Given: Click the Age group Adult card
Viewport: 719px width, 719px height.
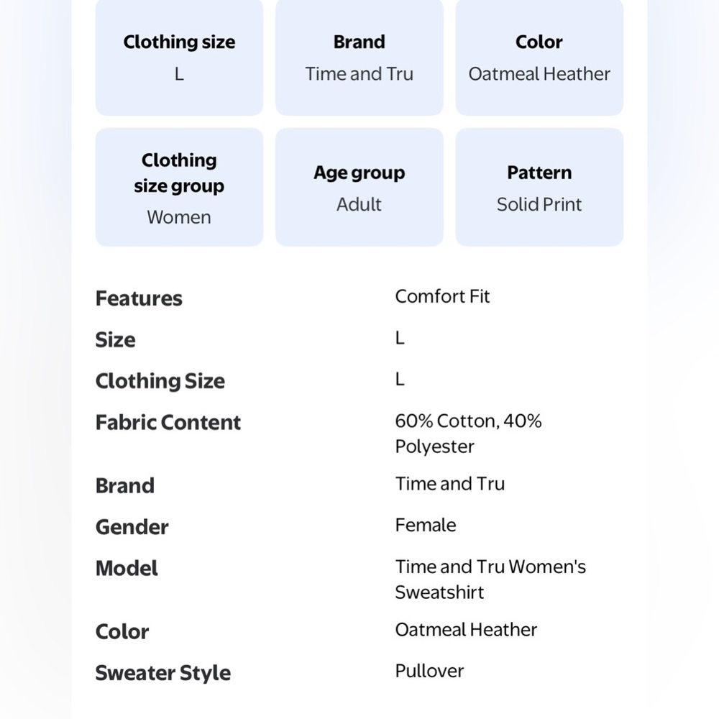Looking at the screenshot, I should (359, 188).
